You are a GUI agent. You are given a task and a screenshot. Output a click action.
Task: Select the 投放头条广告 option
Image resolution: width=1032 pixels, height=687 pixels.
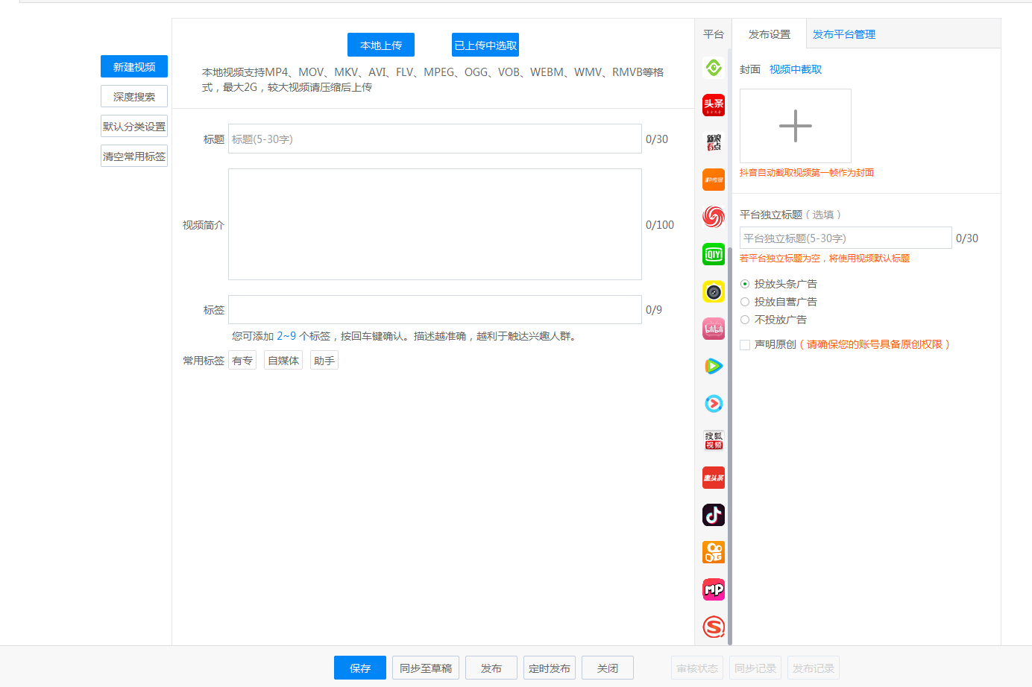point(744,283)
